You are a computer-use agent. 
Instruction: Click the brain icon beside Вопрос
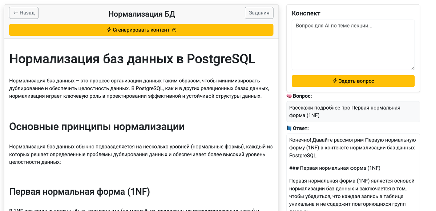(289, 96)
